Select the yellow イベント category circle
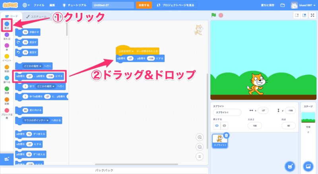Viewport: 318px width, 174px height. point(6,56)
